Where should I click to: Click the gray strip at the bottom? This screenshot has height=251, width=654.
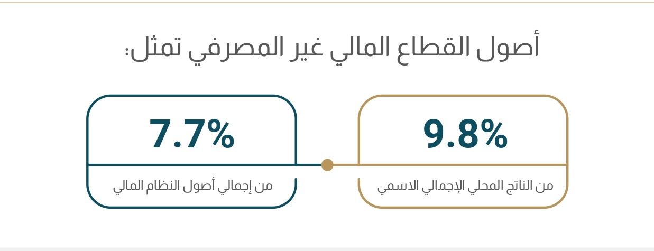coord(327,249)
